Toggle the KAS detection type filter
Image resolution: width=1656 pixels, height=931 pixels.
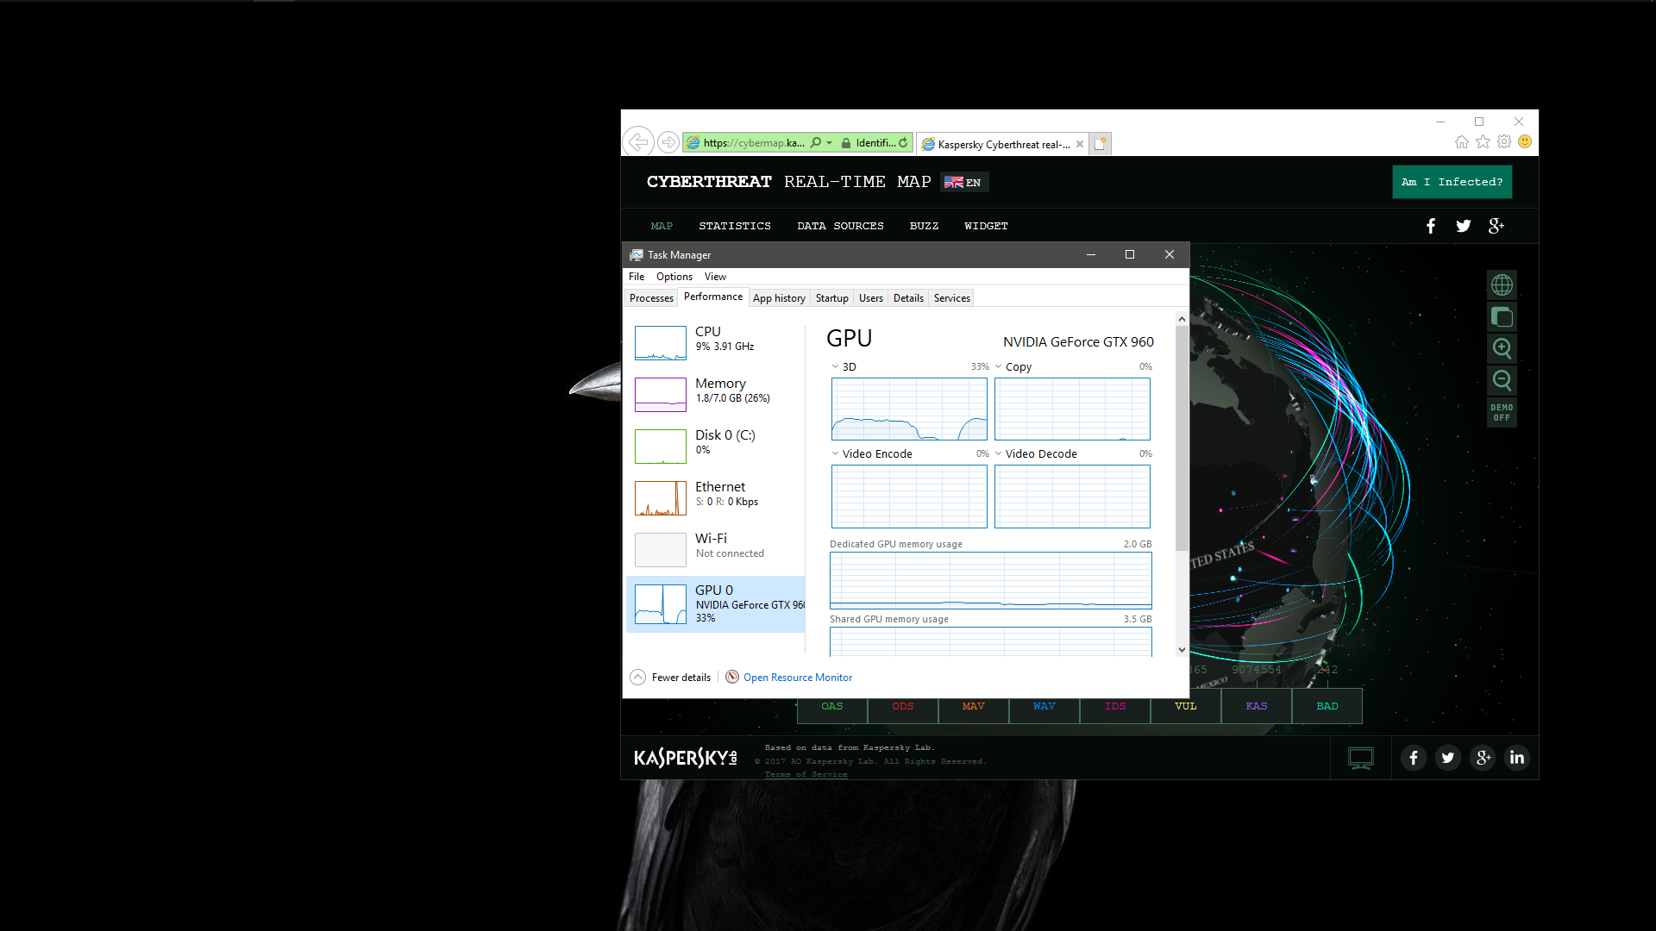coord(1256,706)
